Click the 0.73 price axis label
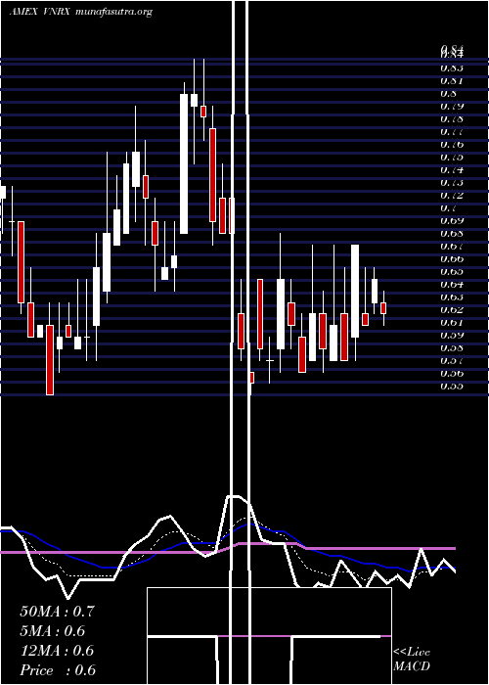Screen dimensions: 489x685 [x=452, y=182]
